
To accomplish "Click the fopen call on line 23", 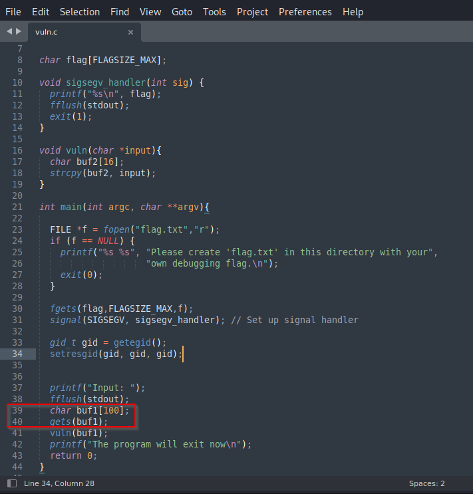I will click(x=116, y=229).
